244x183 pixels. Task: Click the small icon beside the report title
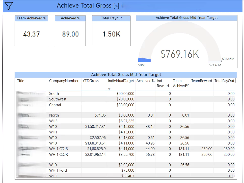coord(116,6)
